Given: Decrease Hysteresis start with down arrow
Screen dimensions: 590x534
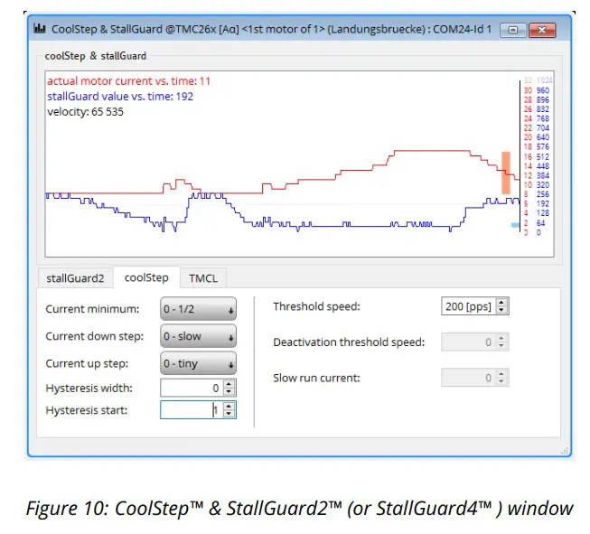Looking at the screenshot, I should (x=229, y=414).
